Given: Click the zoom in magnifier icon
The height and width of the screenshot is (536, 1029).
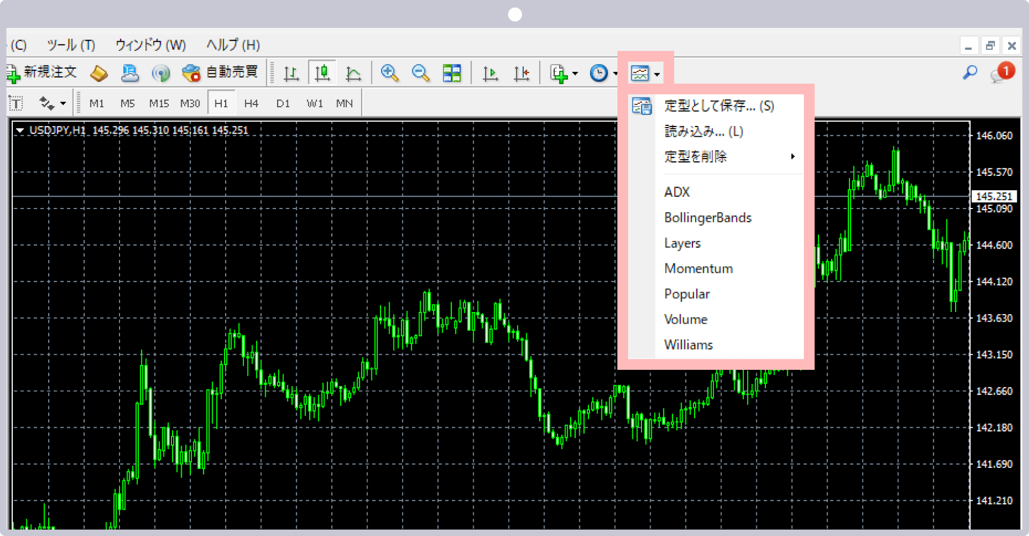Looking at the screenshot, I should pyautogui.click(x=389, y=73).
